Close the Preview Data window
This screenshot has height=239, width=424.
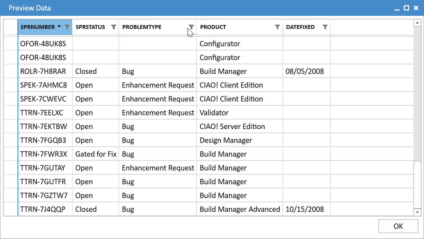point(416,8)
